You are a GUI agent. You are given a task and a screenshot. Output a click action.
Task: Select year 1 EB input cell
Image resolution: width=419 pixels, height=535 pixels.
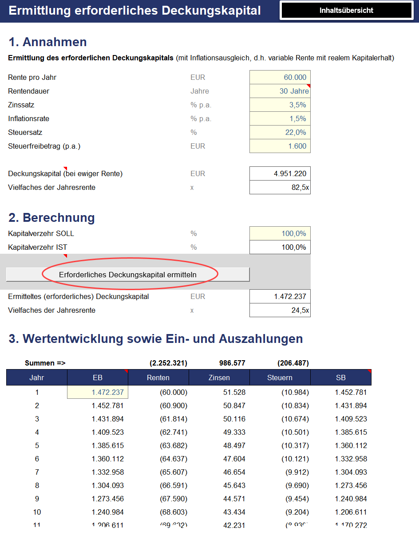[98, 392]
